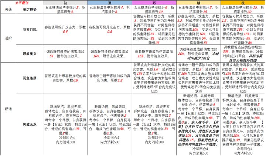Click cell reading 命中率提升6、拆招率提升10
This screenshot has width=266, height=156.
coord(154,9)
